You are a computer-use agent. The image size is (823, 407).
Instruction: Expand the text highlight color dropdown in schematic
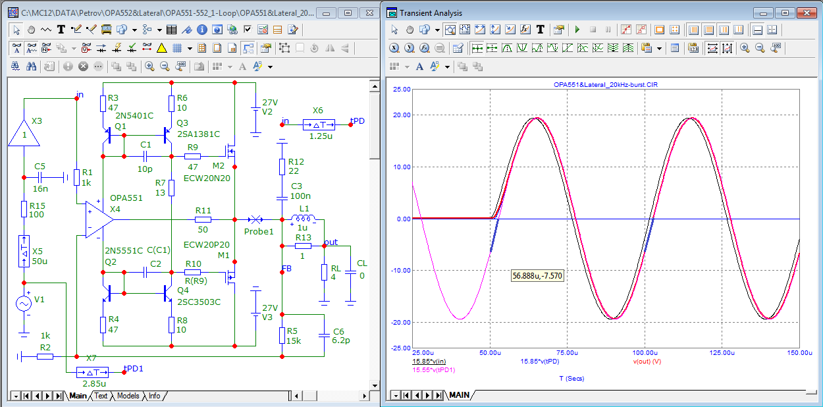(x=270, y=67)
